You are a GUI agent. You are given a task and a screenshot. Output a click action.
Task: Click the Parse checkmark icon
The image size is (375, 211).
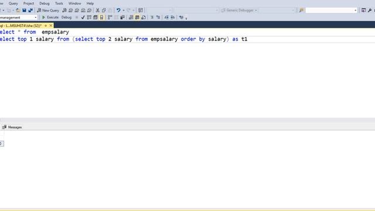coord(83,17)
